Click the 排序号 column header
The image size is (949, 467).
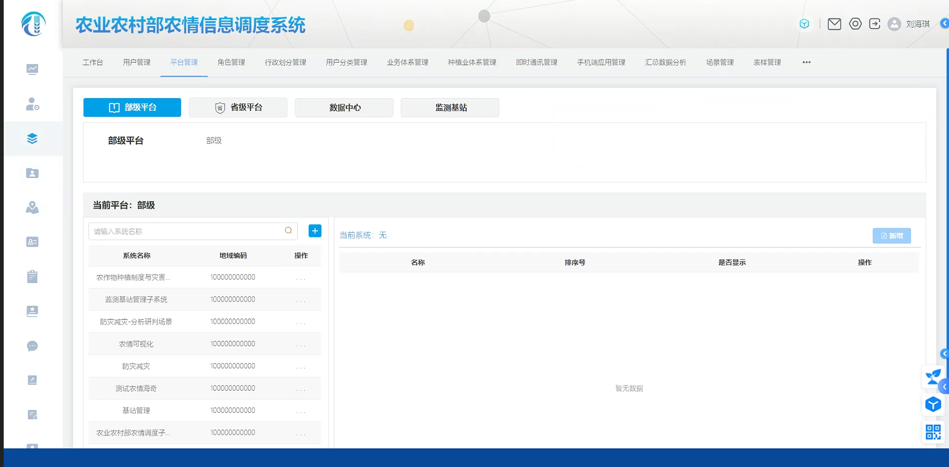pos(575,262)
